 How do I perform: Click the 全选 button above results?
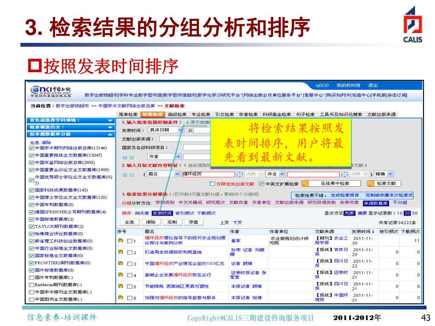tap(129, 222)
